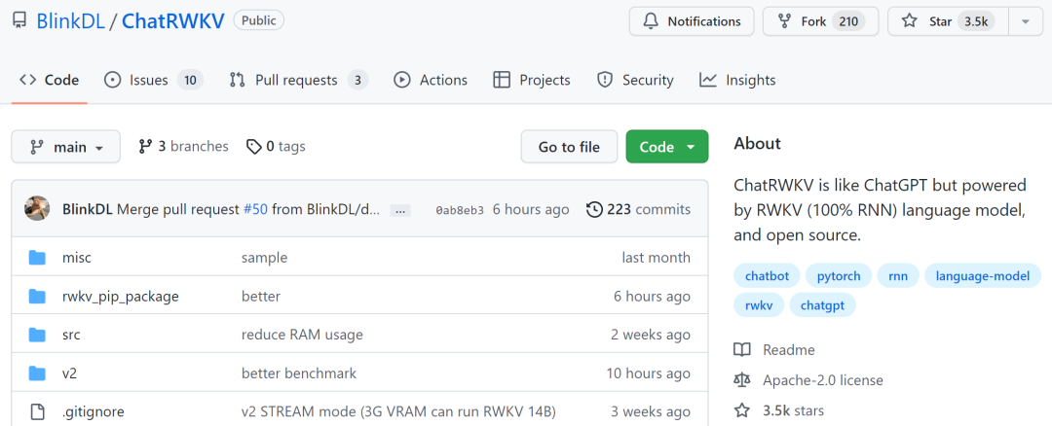Switch to the Issues tab
1052x426 pixels.
pos(153,80)
